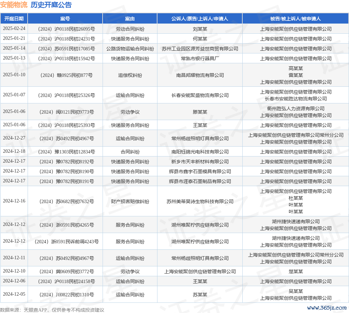Select defendant 雷某某
The width and height of the screenshot is (349, 313).
point(295,75)
